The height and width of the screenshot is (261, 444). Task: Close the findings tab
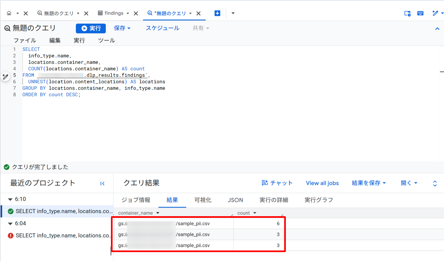coord(136,13)
